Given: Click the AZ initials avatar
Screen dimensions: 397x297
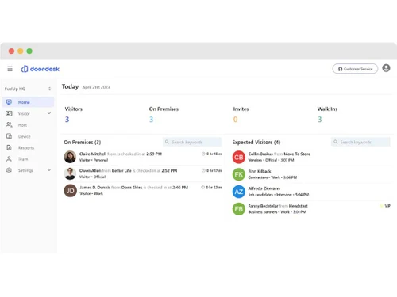Looking at the screenshot, I should [x=239, y=192].
